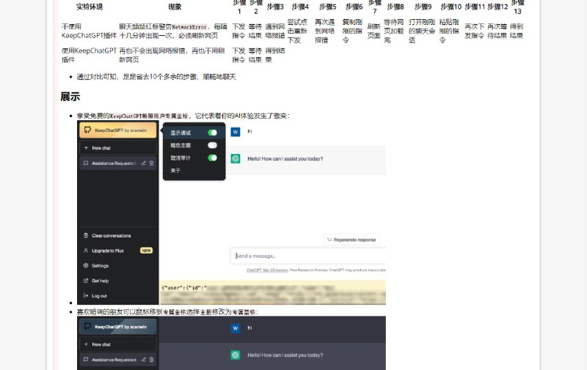
Task: Click the logout arrow icon beside Log out
Action: (86, 295)
